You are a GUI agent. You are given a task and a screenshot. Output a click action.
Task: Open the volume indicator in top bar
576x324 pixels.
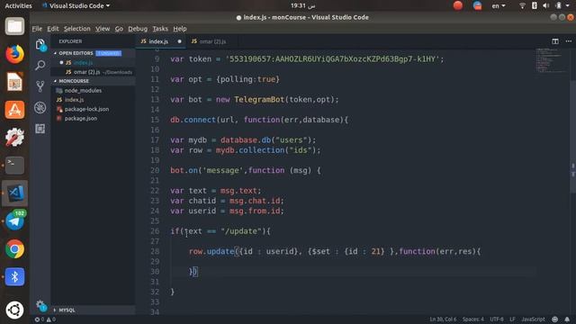pyautogui.click(x=546, y=5)
